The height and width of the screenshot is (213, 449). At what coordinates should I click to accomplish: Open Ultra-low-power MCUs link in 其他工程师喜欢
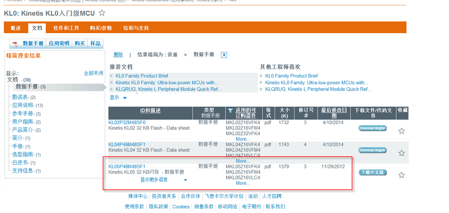(x=316, y=83)
